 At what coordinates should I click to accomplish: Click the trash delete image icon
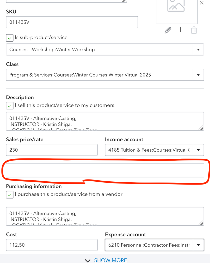point(194,30)
